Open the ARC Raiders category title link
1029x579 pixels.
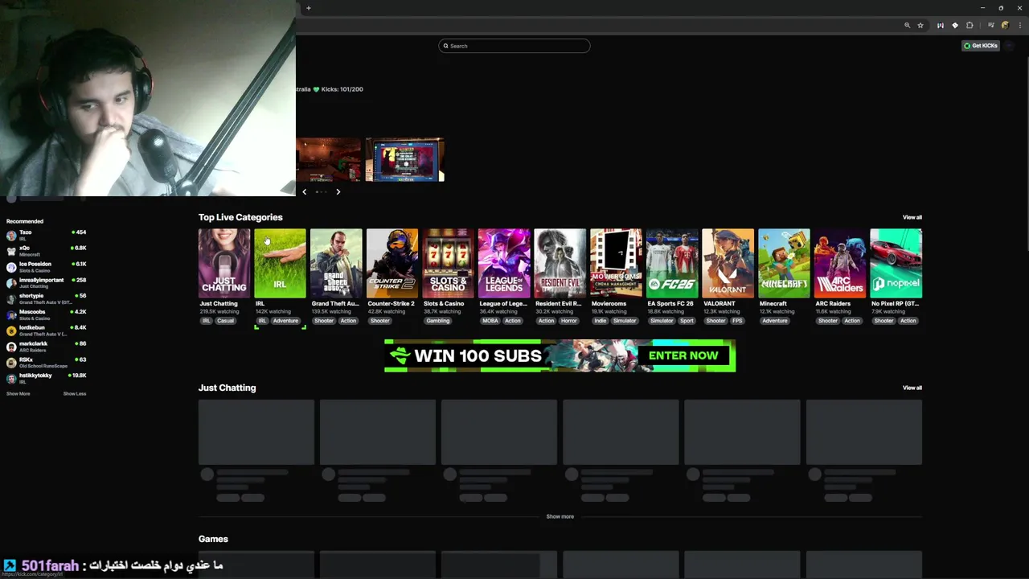tap(833, 304)
